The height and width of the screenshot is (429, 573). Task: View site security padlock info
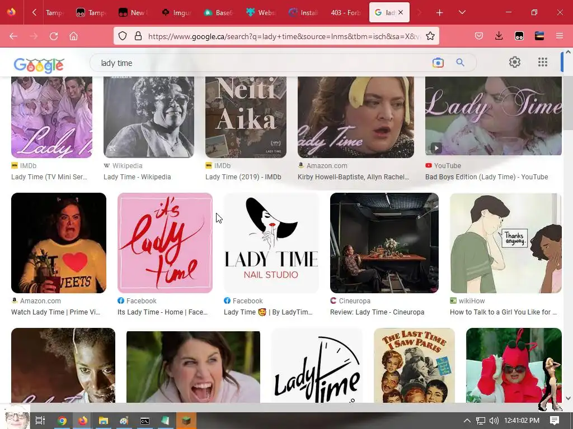[138, 36]
